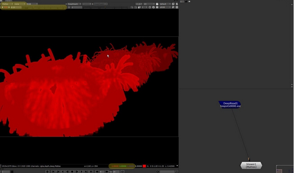Jump to the first frame
The image size is (294, 173).
[x=53, y=172]
